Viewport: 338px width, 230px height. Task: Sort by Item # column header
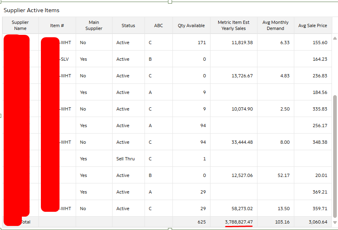tap(57, 26)
